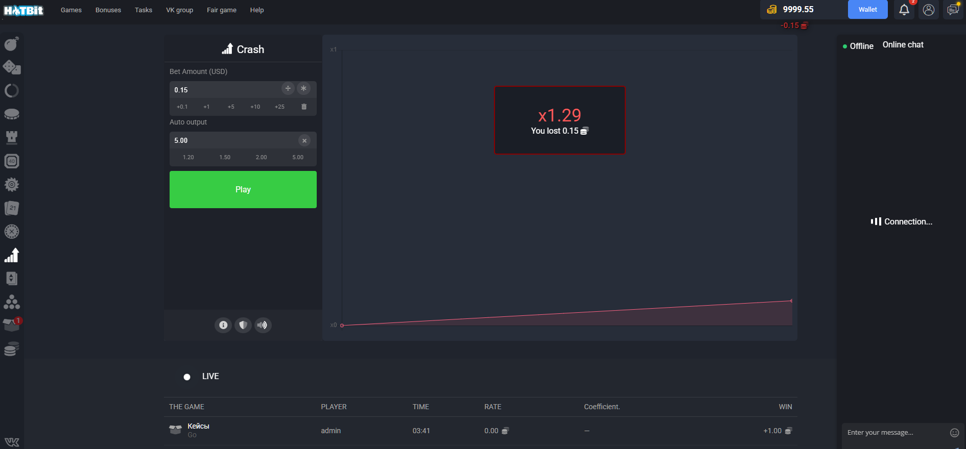This screenshot has width=966, height=449.
Task: Click the bet amount input field
Action: click(x=225, y=90)
